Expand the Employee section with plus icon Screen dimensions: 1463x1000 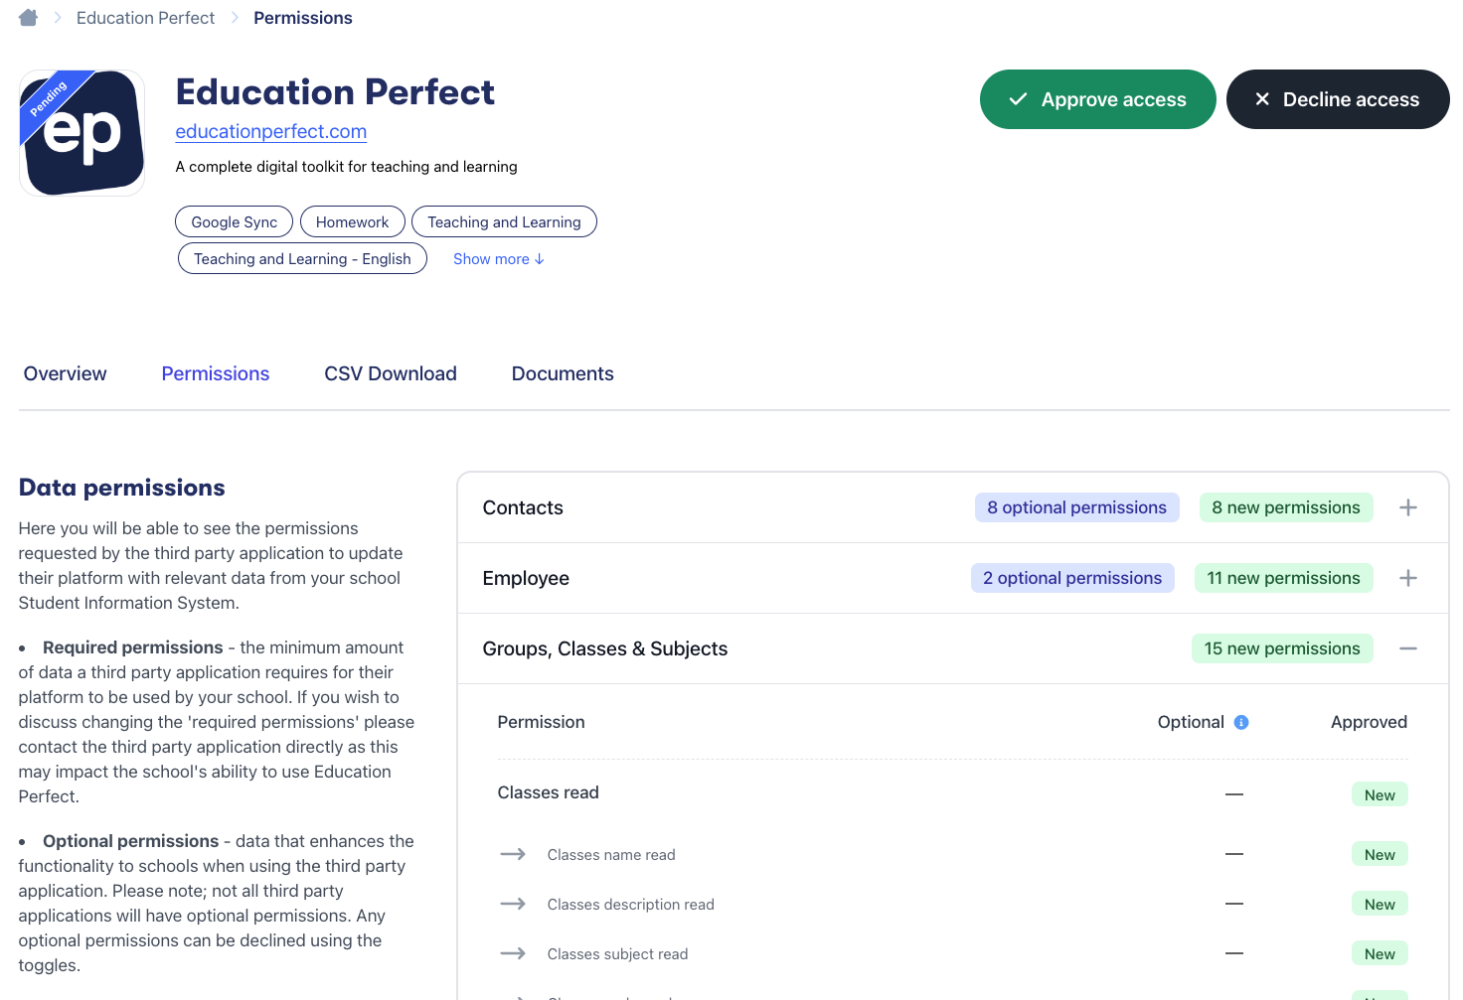[x=1408, y=578]
